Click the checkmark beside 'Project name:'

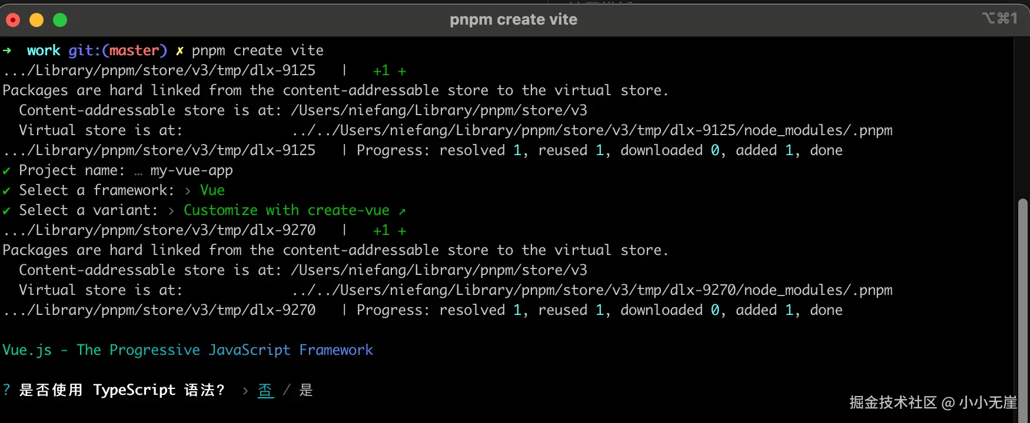[6, 171]
